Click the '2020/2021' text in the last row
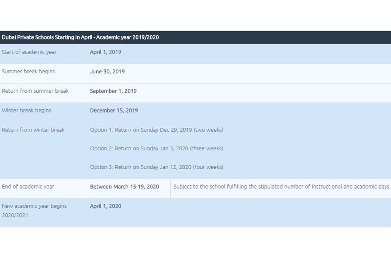Screen dimensions: 391x261 point(15,216)
